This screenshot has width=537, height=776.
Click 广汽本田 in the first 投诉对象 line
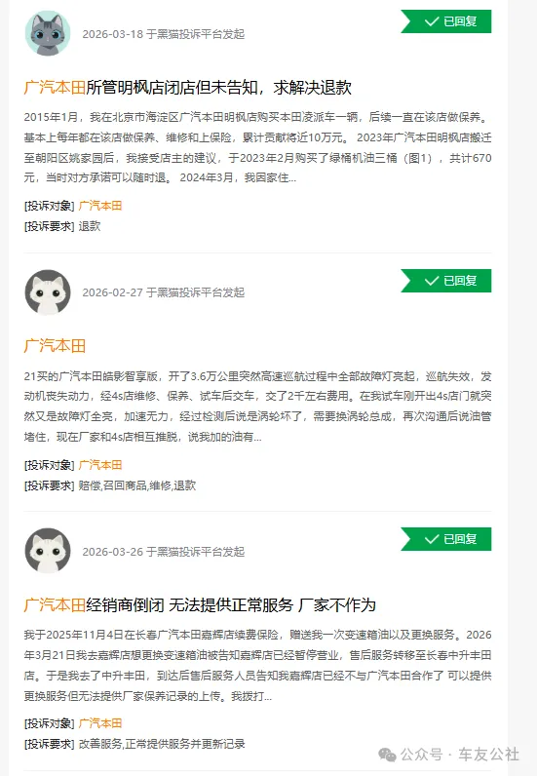[x=100, y=206]
